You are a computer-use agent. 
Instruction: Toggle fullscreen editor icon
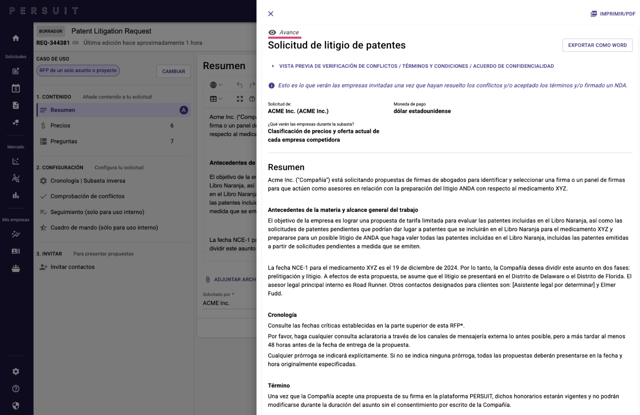coord(240,99)
